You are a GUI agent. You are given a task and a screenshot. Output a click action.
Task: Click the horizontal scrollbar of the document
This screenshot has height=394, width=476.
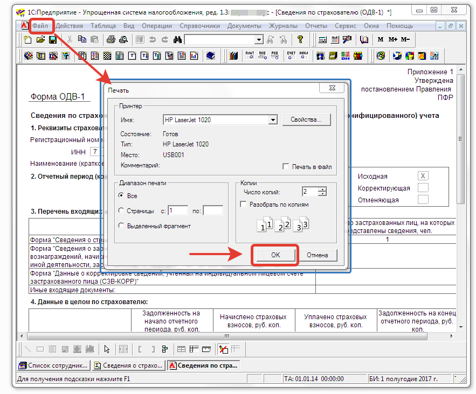tap(227, 336)
